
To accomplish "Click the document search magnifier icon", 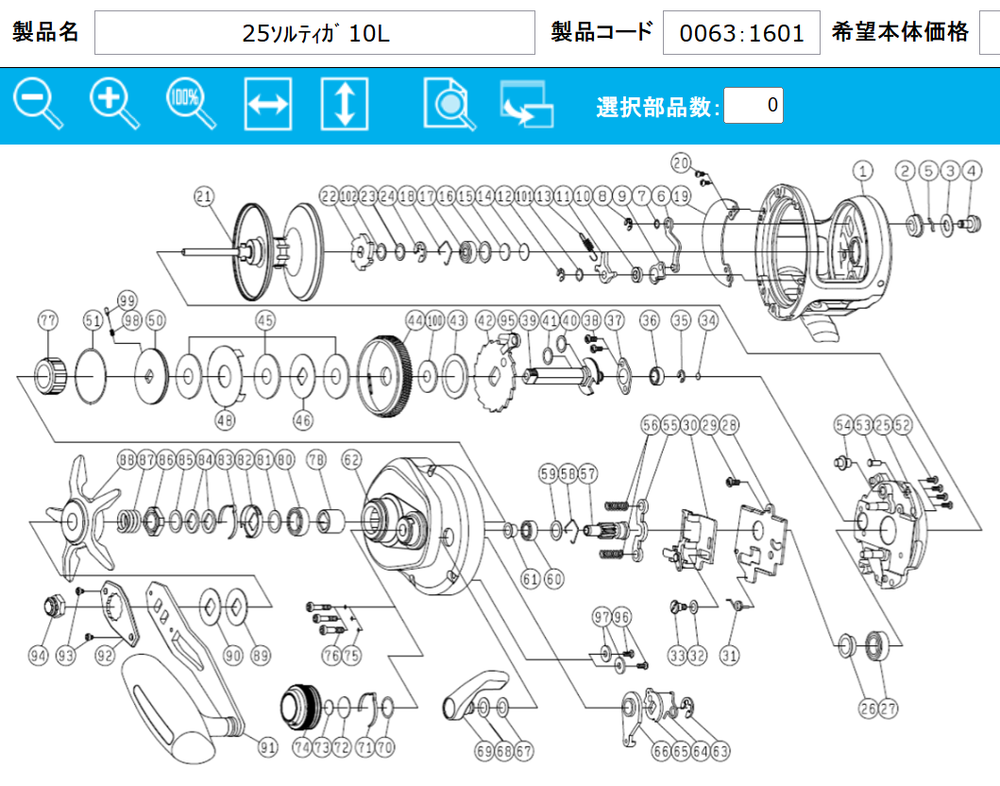I will (x=449, y=105).
